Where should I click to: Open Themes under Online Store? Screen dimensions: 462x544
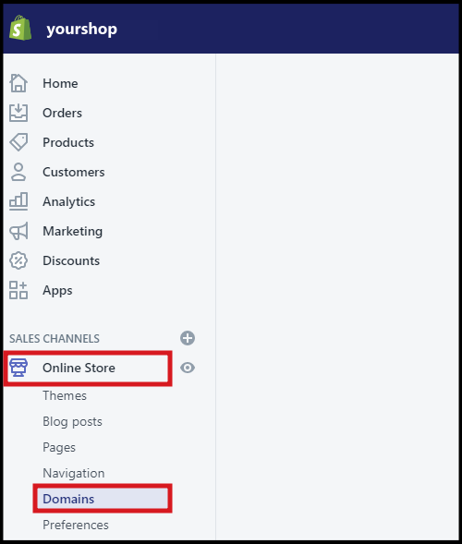click(x=65, y=395)
